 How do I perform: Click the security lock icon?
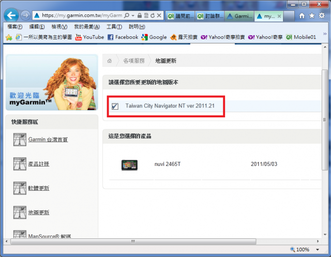(x=139, y=16)
